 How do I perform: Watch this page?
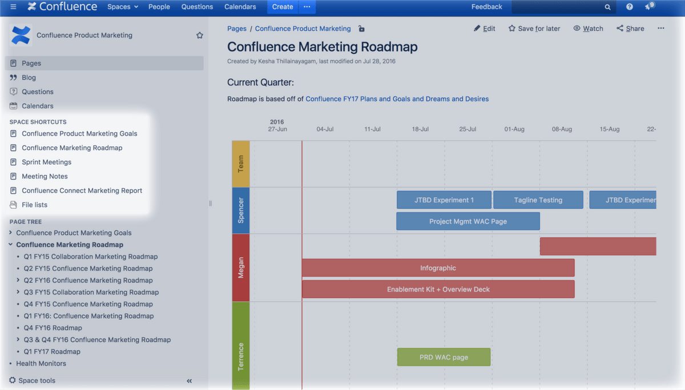588,29
